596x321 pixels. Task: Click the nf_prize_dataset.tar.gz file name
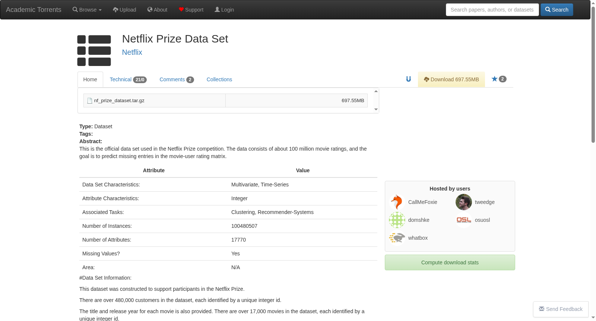coord(119,101)
